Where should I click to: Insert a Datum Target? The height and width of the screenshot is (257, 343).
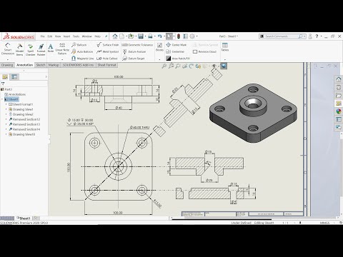[x=134, y=59]
